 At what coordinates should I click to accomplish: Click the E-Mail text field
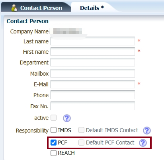point(93,84)
